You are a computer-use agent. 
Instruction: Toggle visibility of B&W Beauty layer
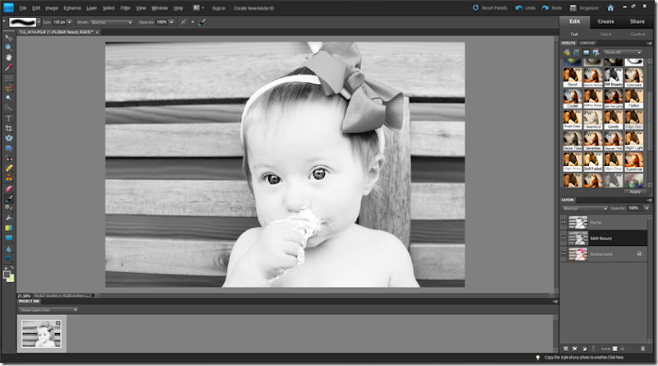tap(563, 238)
